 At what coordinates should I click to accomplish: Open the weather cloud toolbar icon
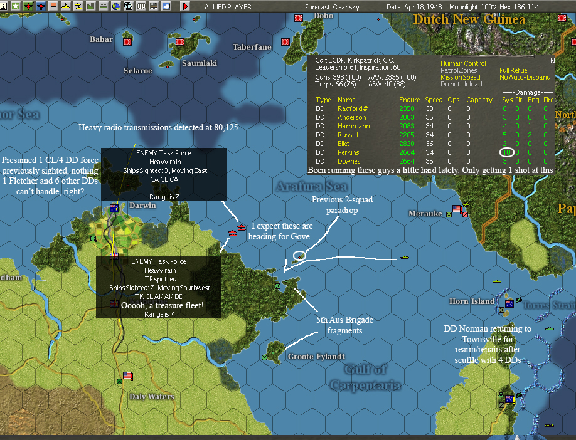[x=166, y=6]
